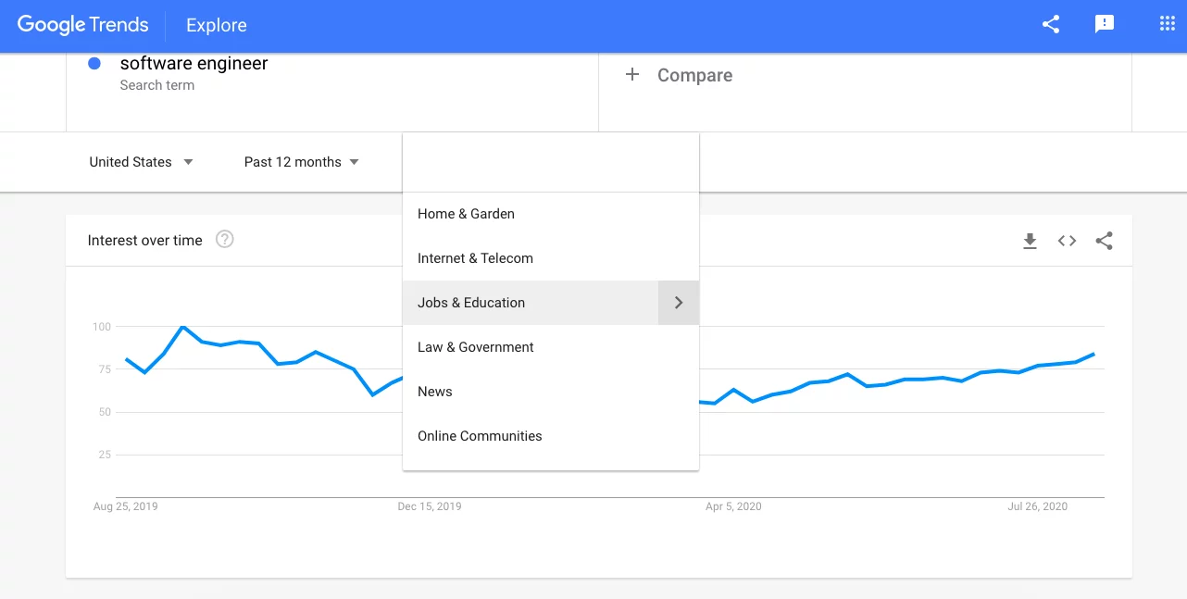1187x599 pixels.
Task: Click the plus icon beside Compare
Action: tap(632, 75)
